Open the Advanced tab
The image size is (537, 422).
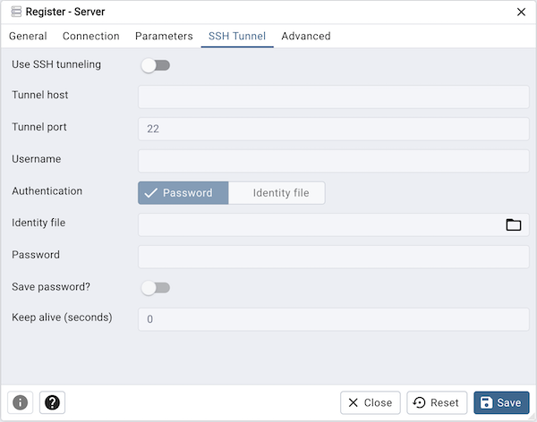(x=306, y=37)
